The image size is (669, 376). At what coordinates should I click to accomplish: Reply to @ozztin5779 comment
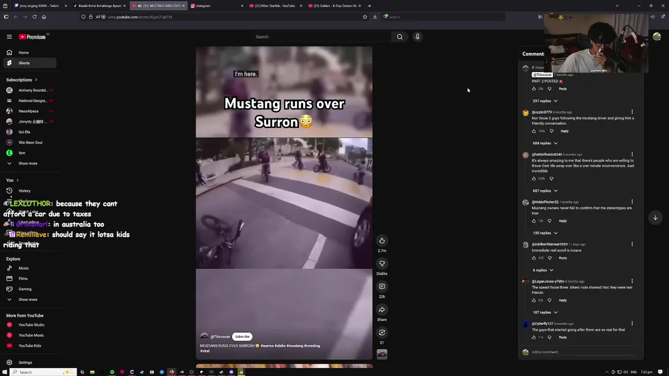(x=564, y=131)
